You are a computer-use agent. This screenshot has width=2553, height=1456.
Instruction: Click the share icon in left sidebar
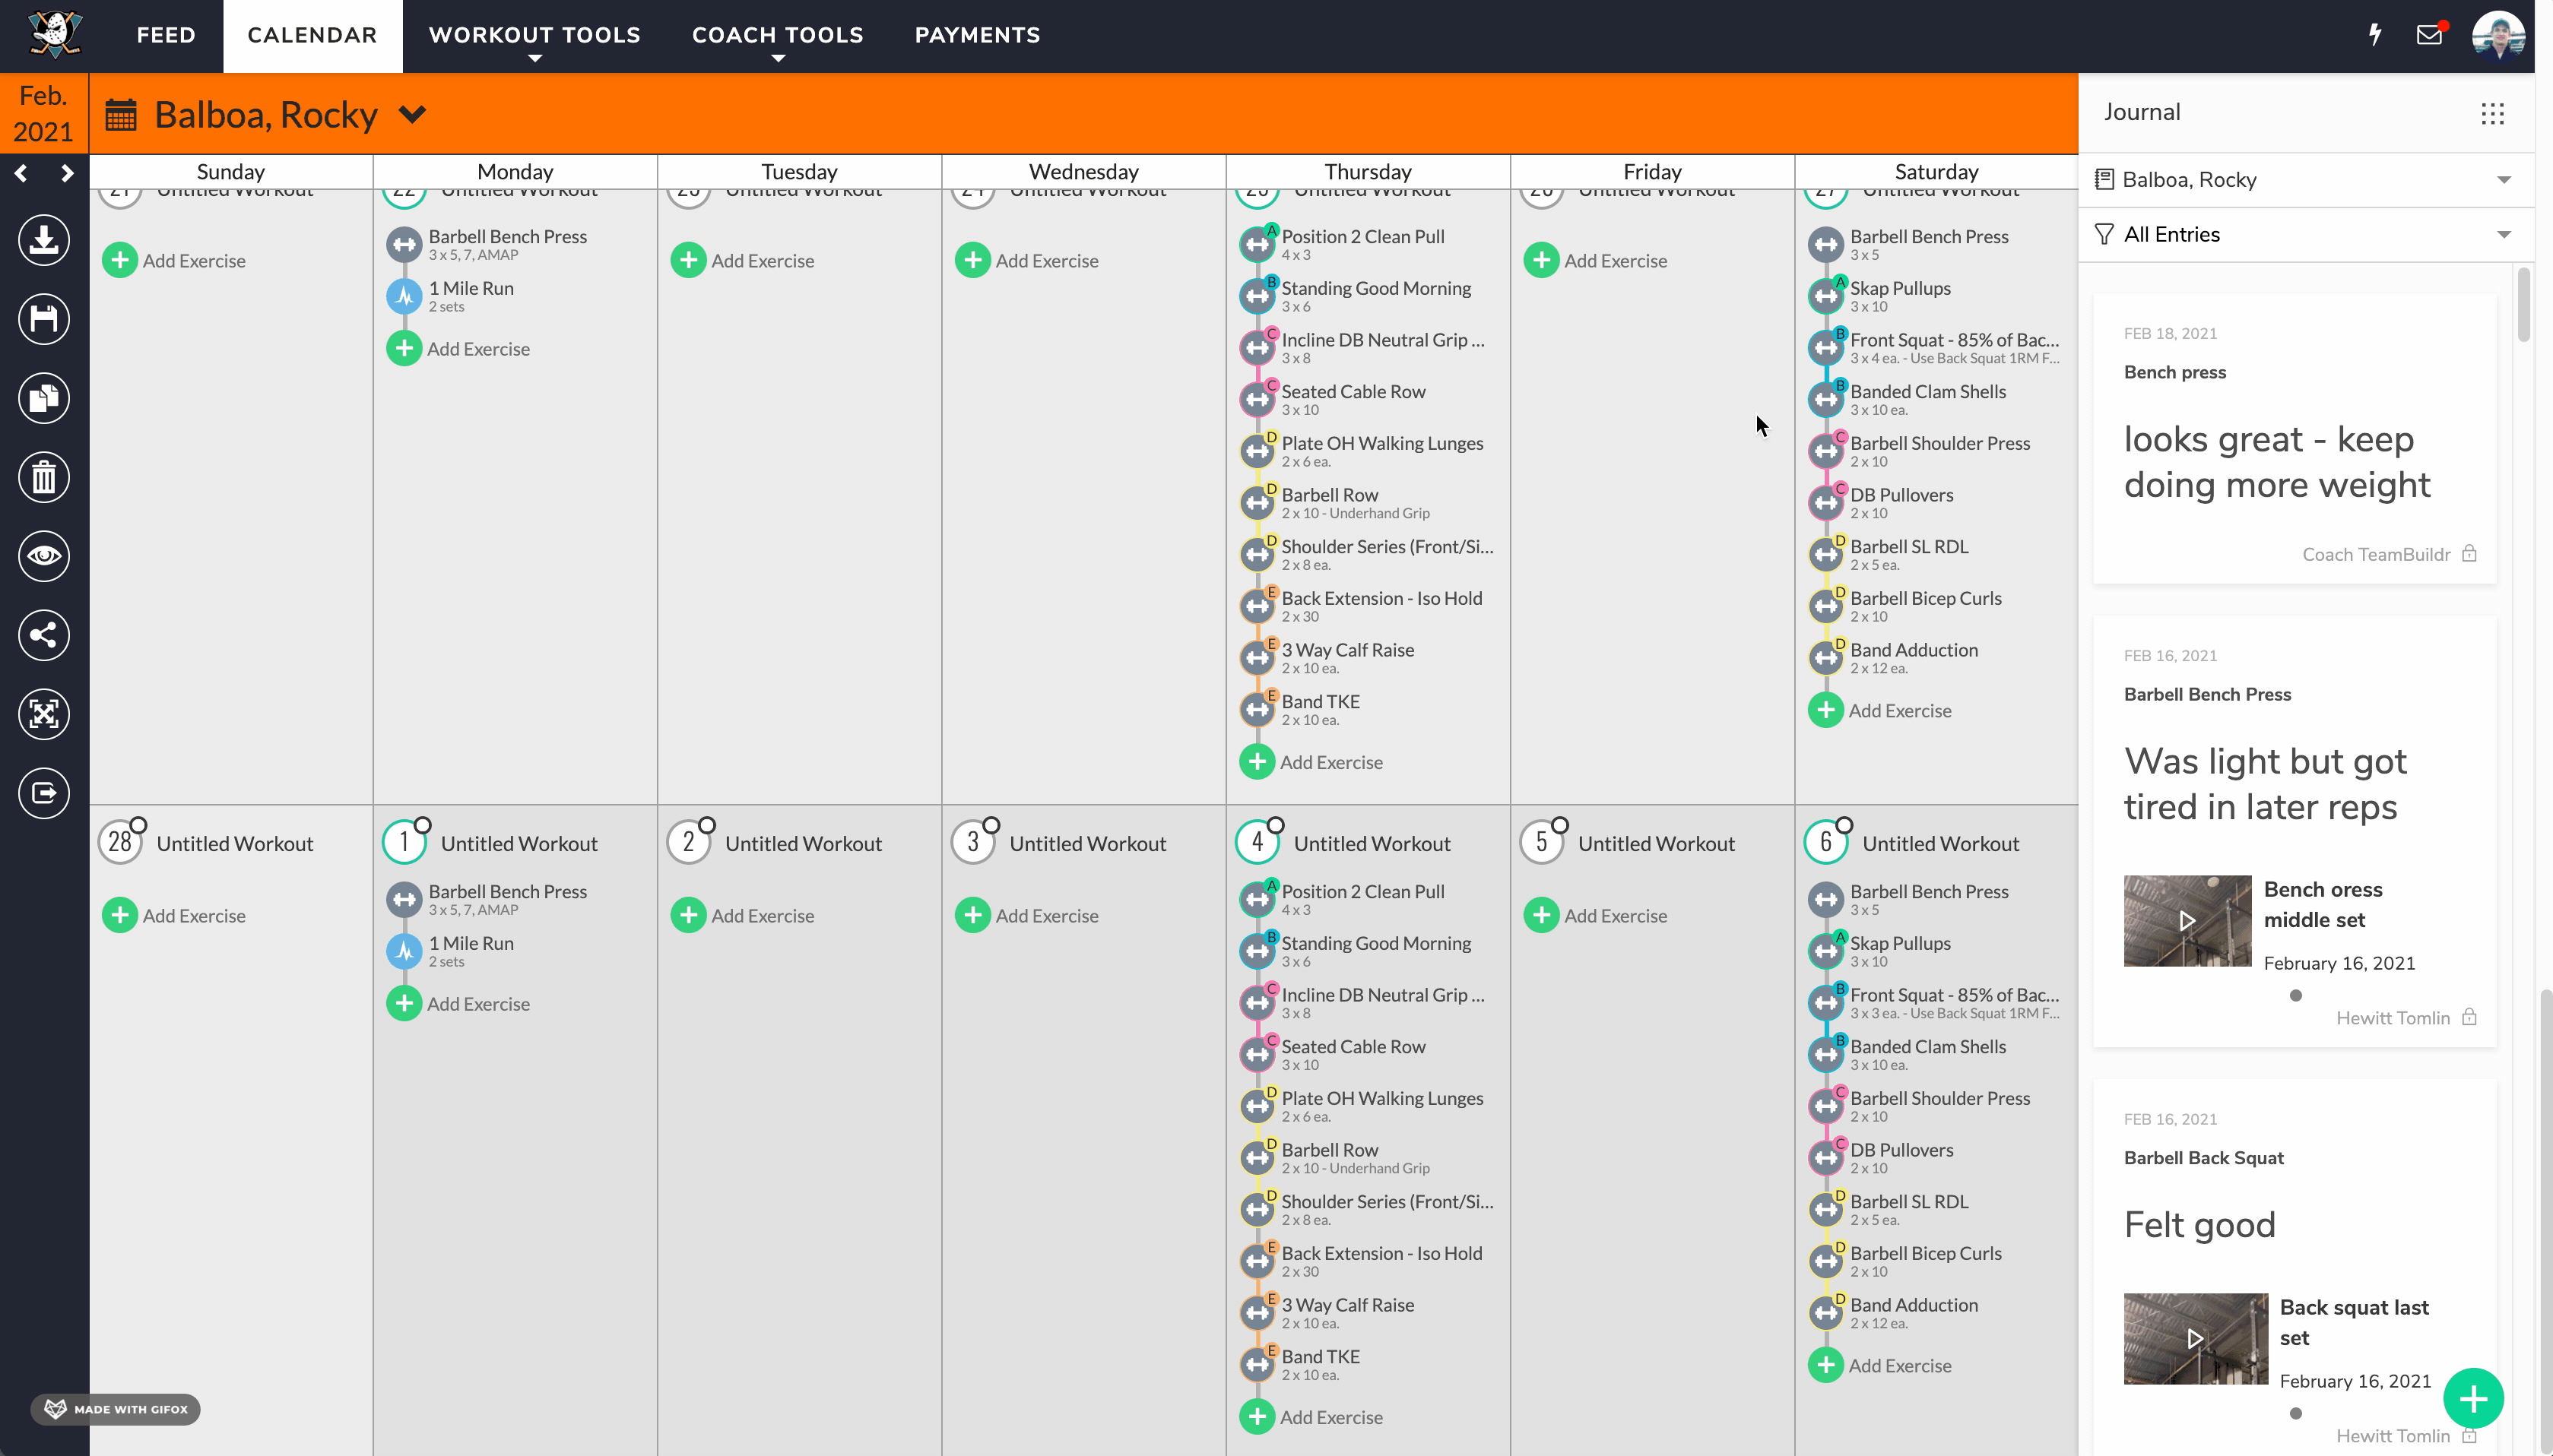tap(44, 635)
